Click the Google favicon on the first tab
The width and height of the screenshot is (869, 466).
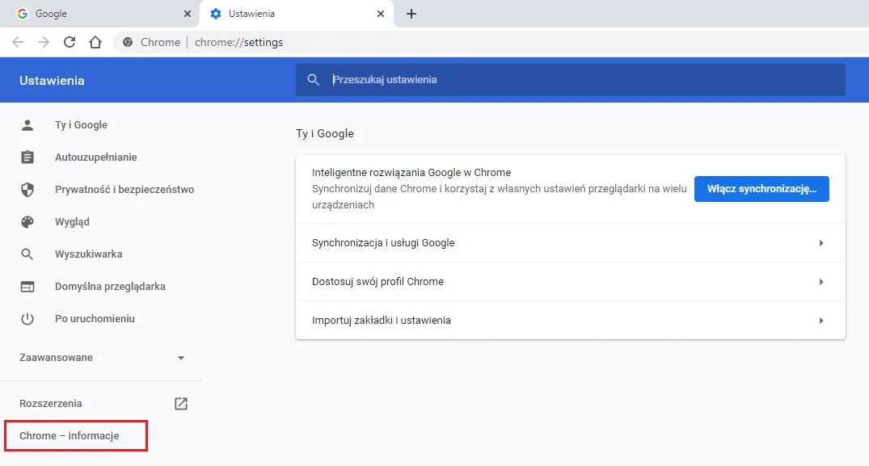[22, 14]
